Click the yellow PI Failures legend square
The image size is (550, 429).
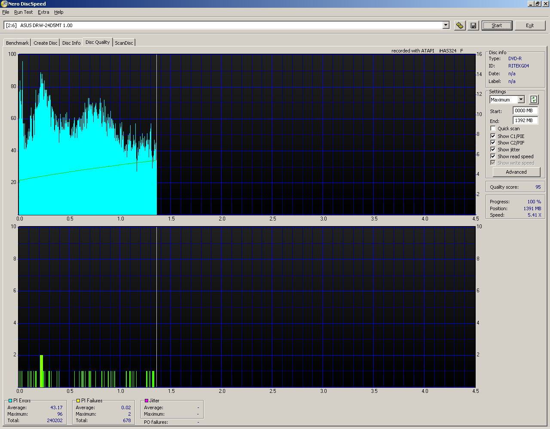click(x=78, y=401)
